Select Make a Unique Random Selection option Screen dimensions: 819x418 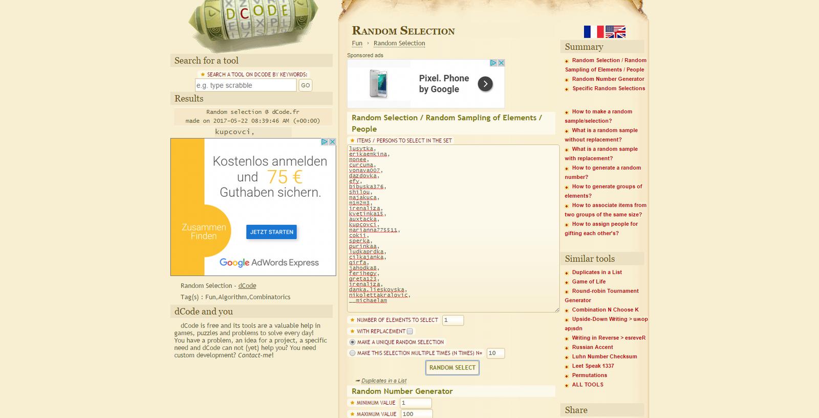click(x=352, y=342)
